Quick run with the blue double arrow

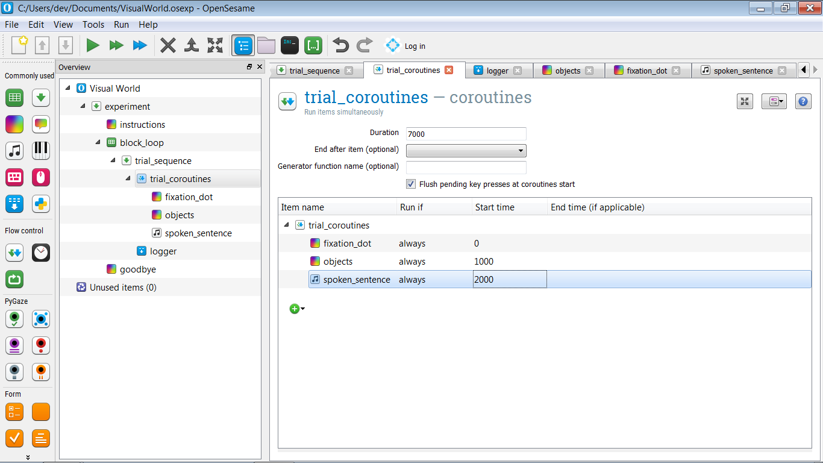[140, 45]
